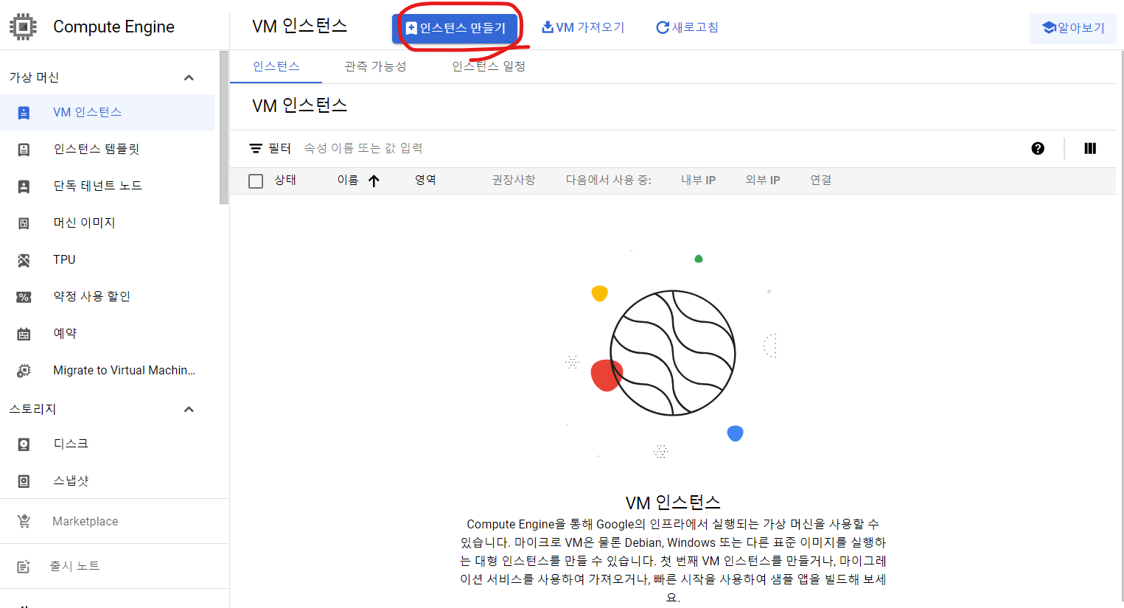
Task: Click the 상태 column header
Action: tap(285, 180)
